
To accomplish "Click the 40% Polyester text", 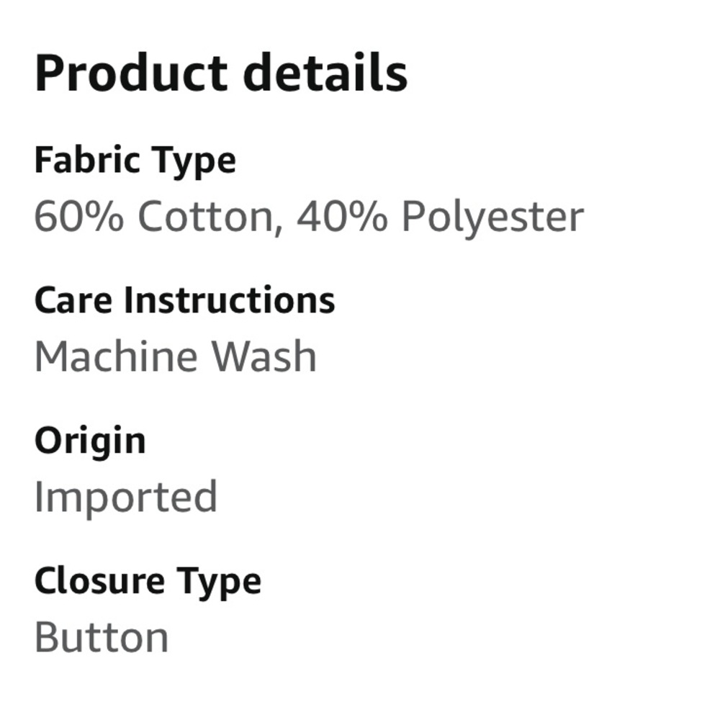I will (439, 216).
